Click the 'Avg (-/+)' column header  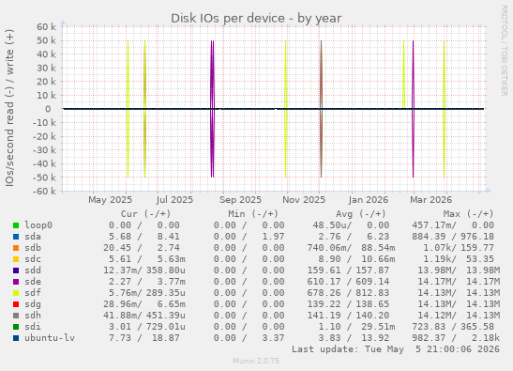coord(361,214)
